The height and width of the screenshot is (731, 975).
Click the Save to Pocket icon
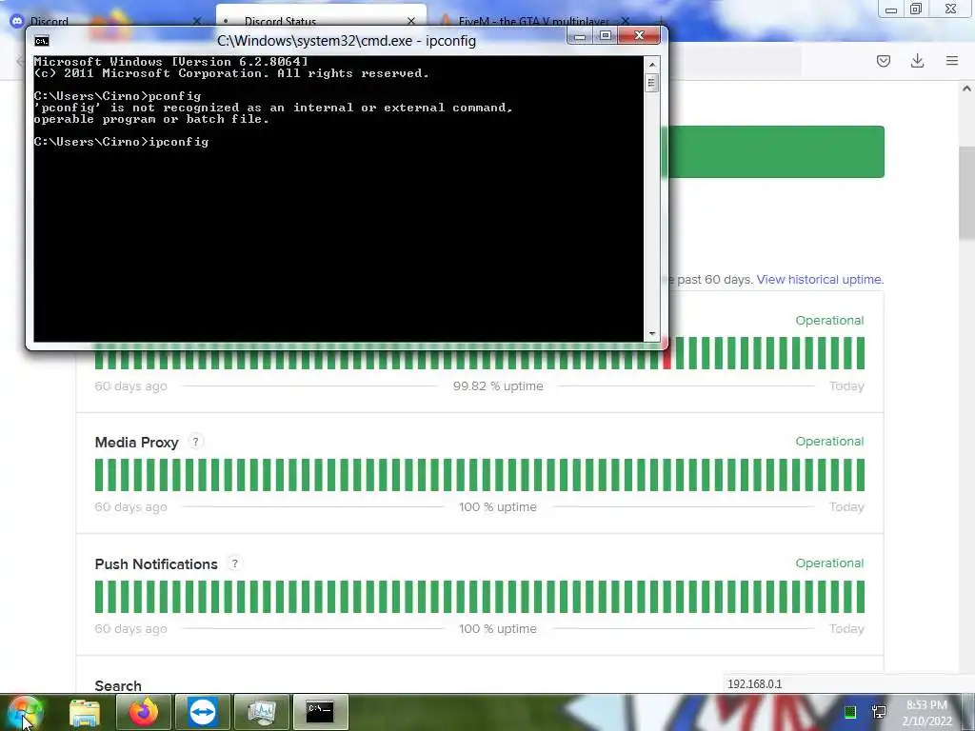tap(883, 60)
